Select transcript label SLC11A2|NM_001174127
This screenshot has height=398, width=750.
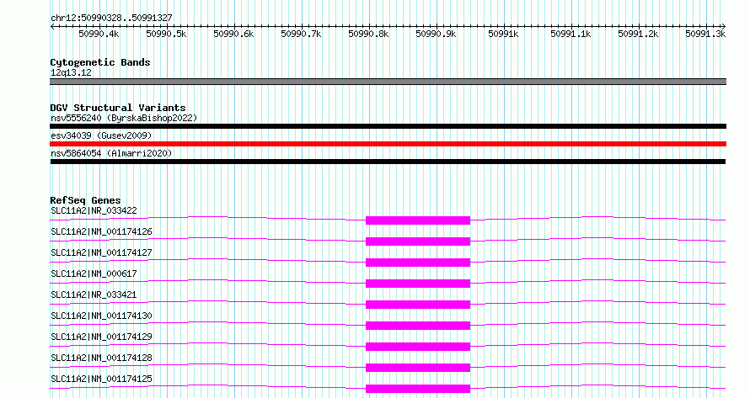(x=101, y=252)
